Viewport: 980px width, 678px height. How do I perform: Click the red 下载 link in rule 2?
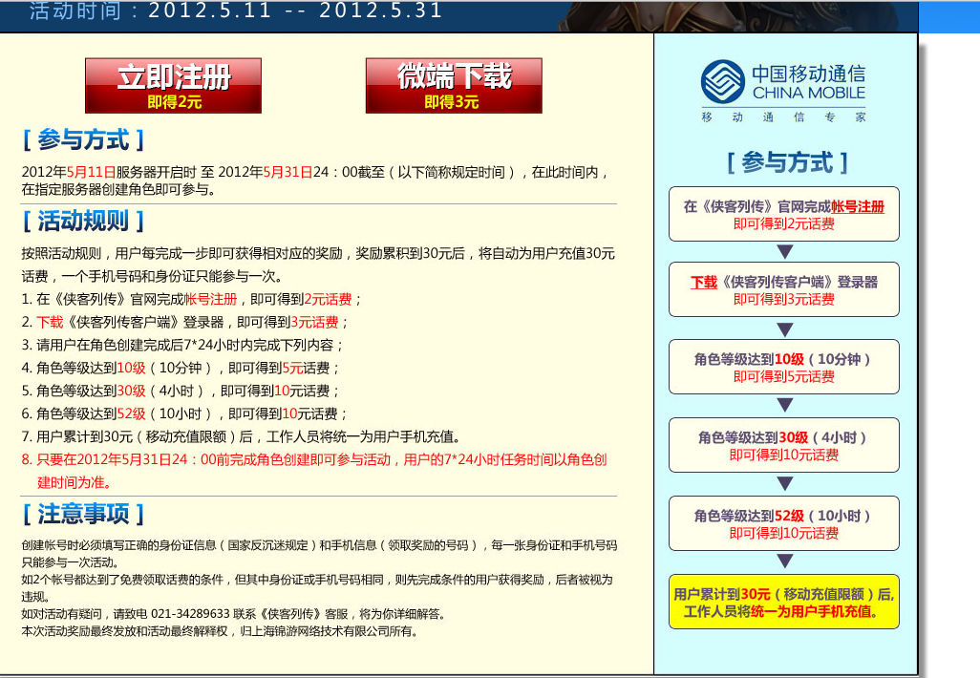50,323
